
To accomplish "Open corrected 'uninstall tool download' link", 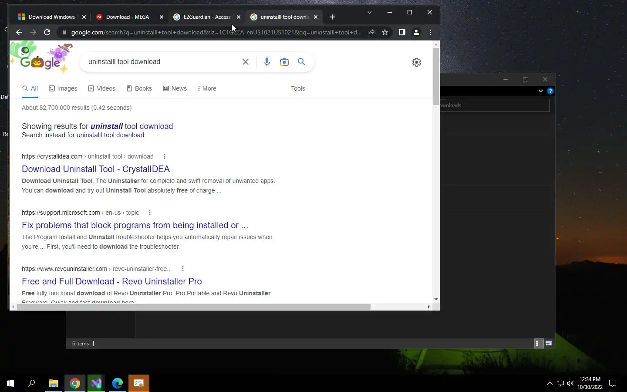I will (131, 126).
